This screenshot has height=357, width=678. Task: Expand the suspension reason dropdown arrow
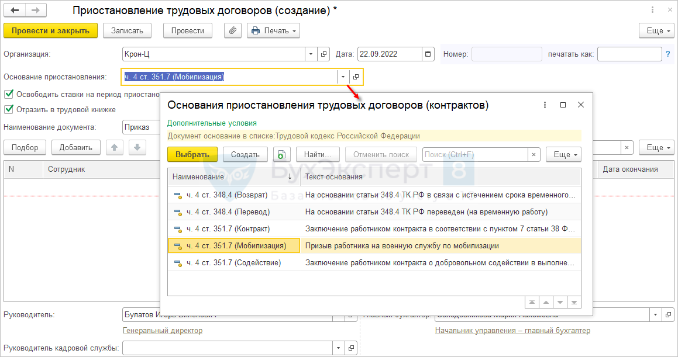(x=343, y=77)
